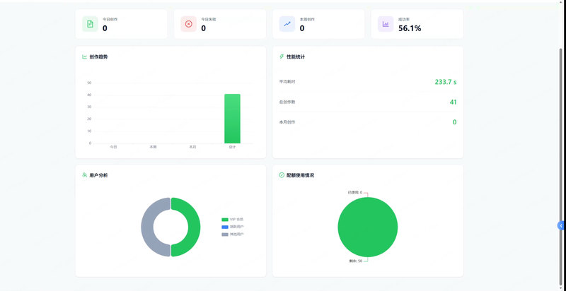
Task: Click the blue 本周创作 trend-line icon
Action: click(x=287, y=24)
